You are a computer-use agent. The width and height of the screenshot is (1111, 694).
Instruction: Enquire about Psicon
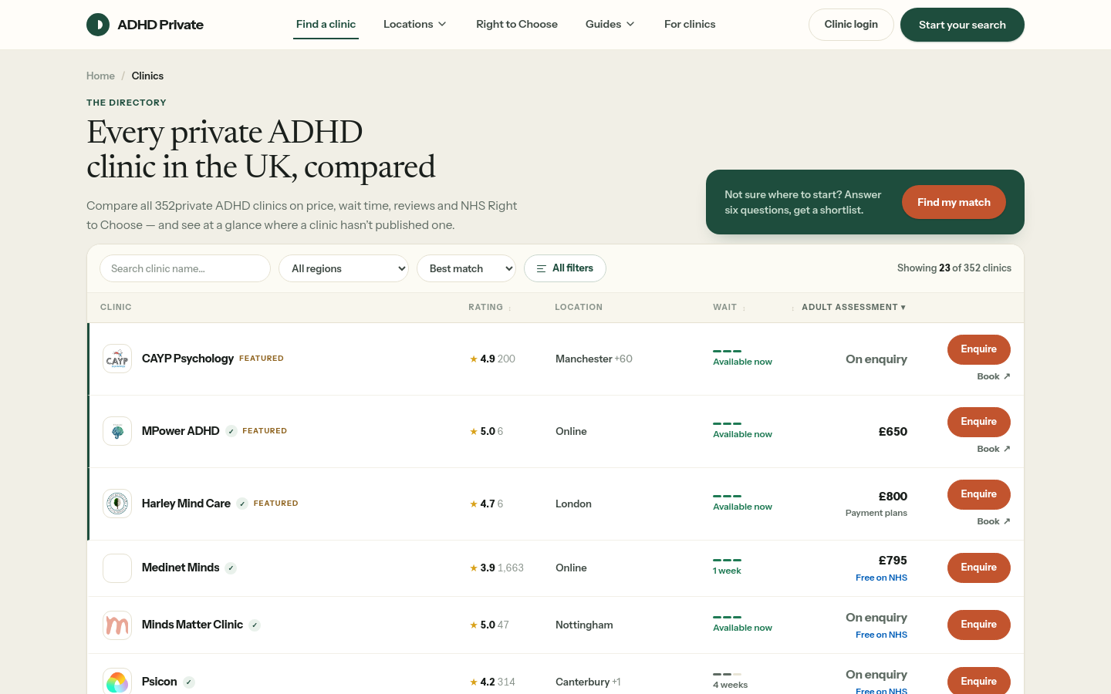[979, 681]
